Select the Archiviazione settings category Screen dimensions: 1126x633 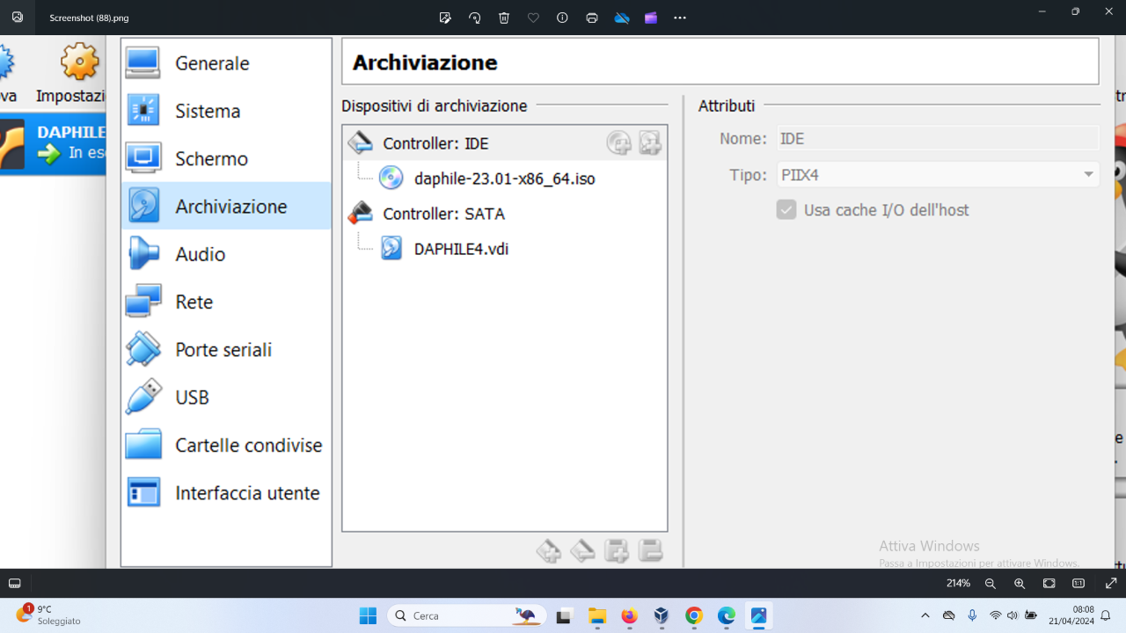coord(226,206)
